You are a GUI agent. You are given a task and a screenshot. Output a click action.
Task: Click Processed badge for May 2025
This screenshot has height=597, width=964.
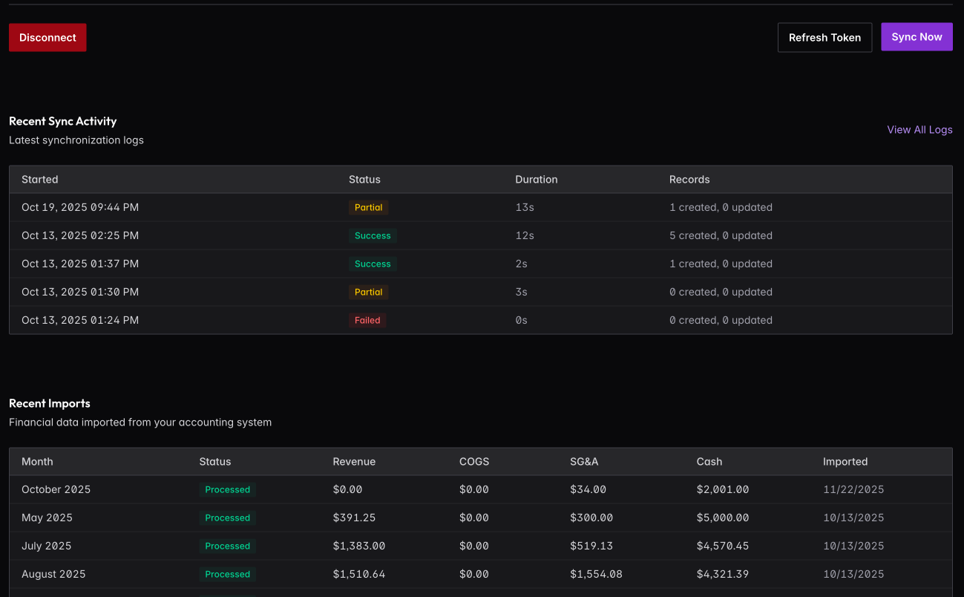coord(227,518)
